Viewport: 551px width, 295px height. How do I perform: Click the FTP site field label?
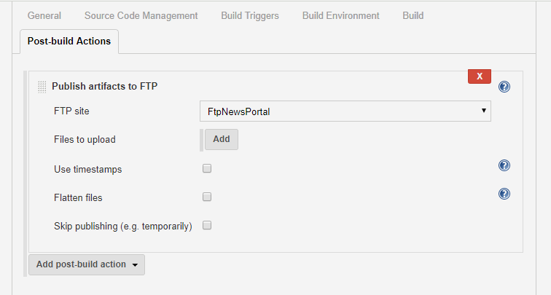[x=71, y=111]
